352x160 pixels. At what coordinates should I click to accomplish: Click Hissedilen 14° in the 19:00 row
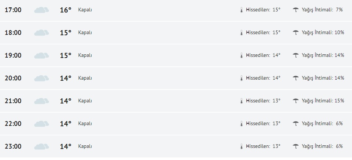[263, 55]
